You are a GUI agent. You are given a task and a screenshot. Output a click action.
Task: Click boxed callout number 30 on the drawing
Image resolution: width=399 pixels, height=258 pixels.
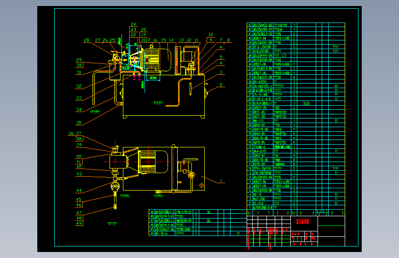tap(79, 65)
